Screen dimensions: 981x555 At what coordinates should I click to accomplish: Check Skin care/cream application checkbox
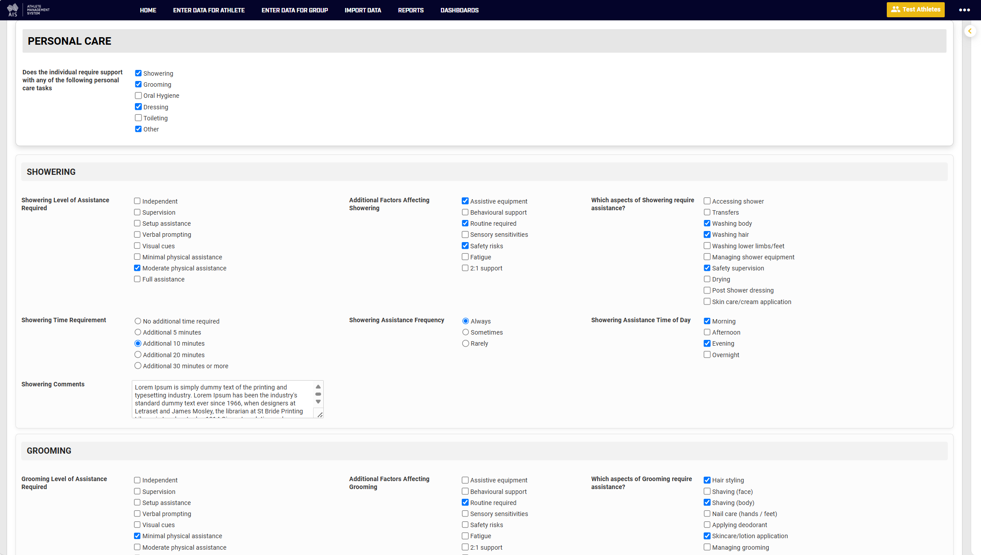point(707,301)
